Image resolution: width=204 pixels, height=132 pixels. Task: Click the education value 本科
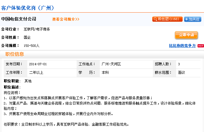[105, 73]
